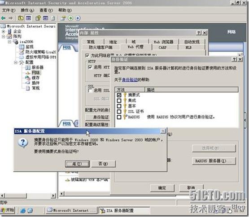The height and width of the screenshot is (217, 249).
Task: Click the 开始 Start button
Action: pos(8,210)
